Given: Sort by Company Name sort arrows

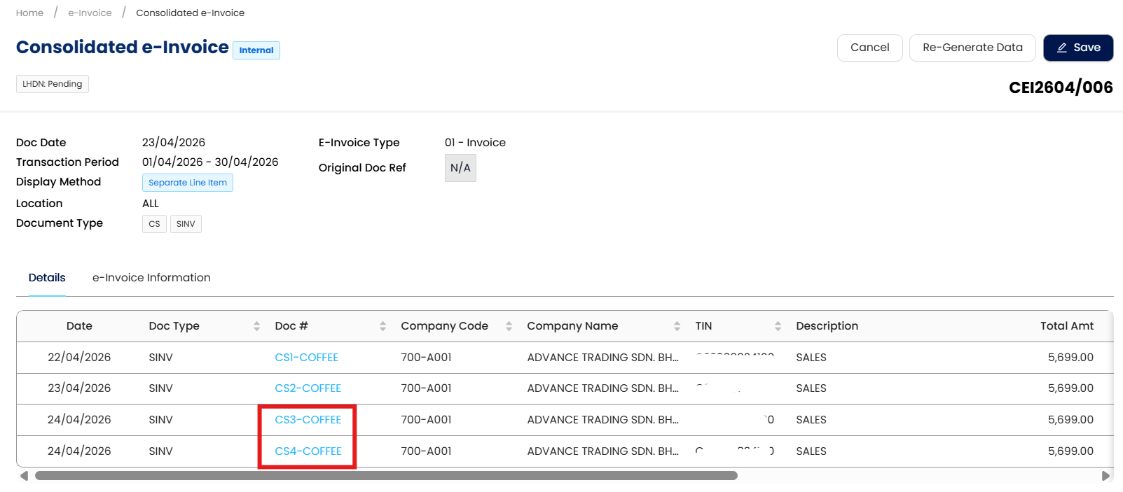Looking at the screenshot, I should coord(677,326).
